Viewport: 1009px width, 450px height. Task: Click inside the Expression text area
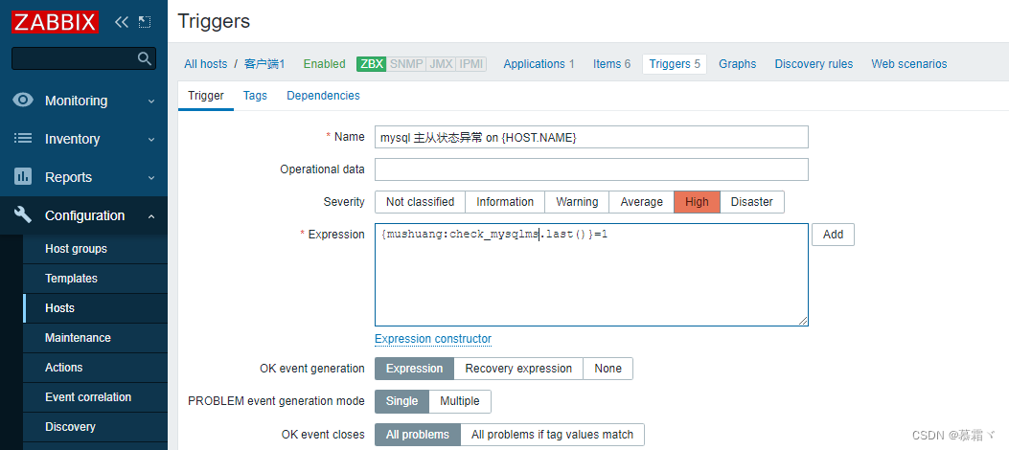(x=591, y=275)
